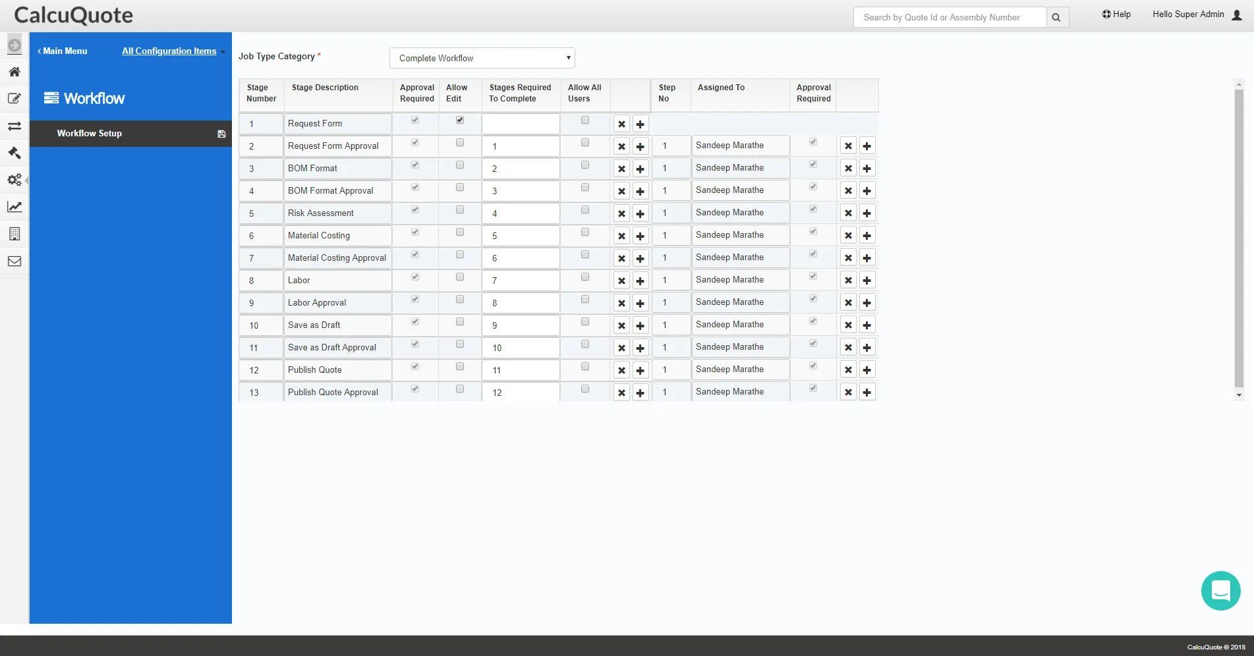1254x656 pixels.
Task: Add a stage after Labor Approval
Action: point(640,303)
